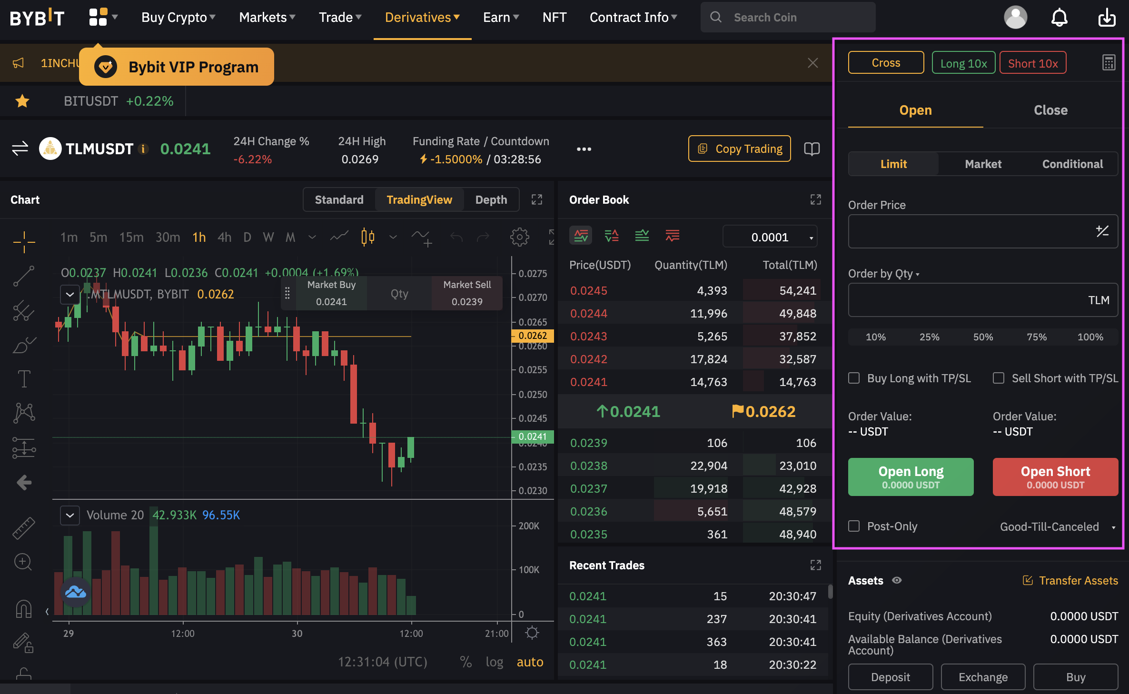Set quantity to 25% on slider
Viewport: 1129px width, 694px height.
point(929,337)
